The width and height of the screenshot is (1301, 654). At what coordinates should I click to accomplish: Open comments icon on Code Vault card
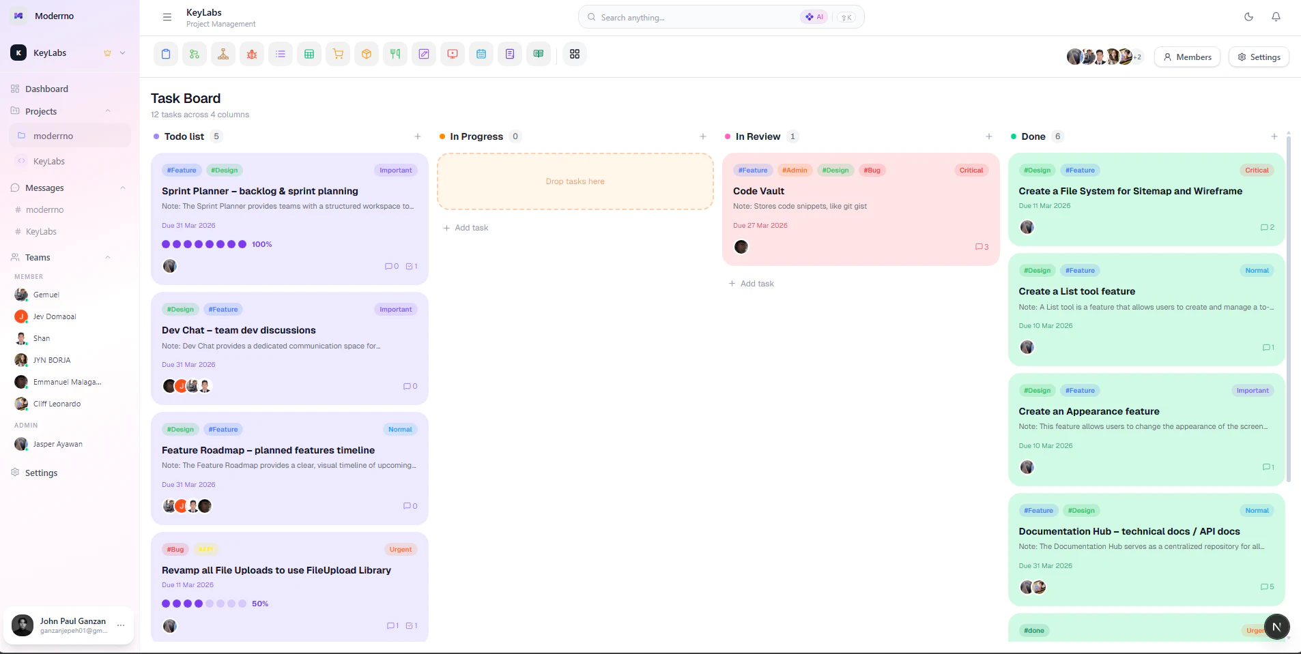click(982, 247)
